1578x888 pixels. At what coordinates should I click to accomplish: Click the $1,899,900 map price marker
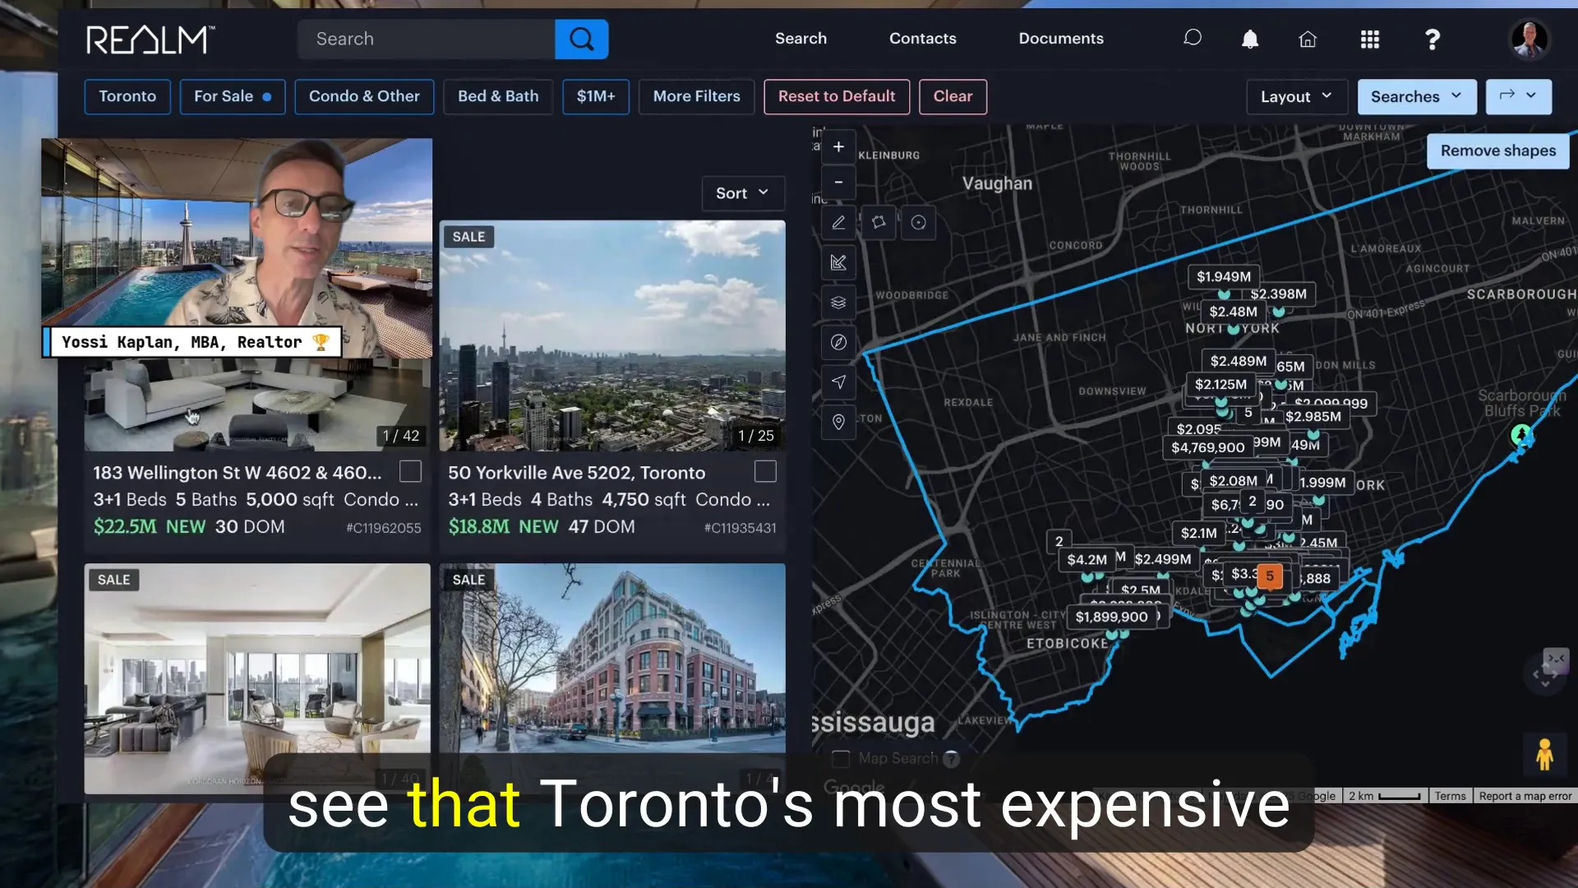pos(1111,617)
